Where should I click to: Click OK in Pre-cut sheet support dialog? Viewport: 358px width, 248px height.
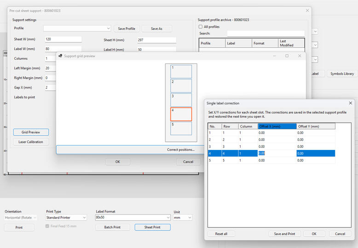point(118,161)
